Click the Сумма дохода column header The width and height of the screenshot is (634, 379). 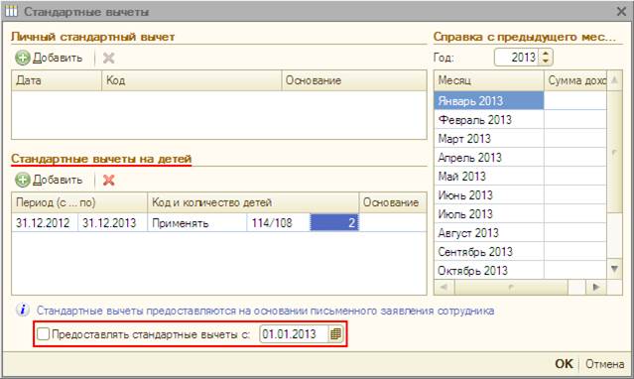pos(575,80)
